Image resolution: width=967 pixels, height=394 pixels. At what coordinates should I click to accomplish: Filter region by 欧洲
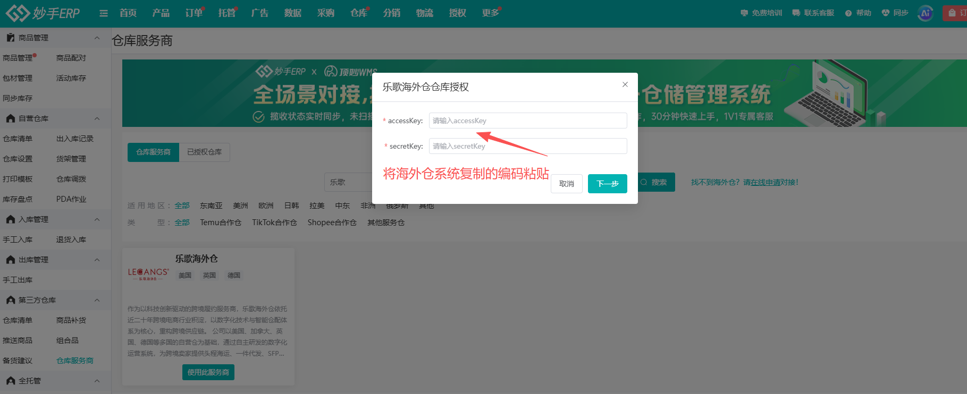pyautogui.click(x=266, y=205)
